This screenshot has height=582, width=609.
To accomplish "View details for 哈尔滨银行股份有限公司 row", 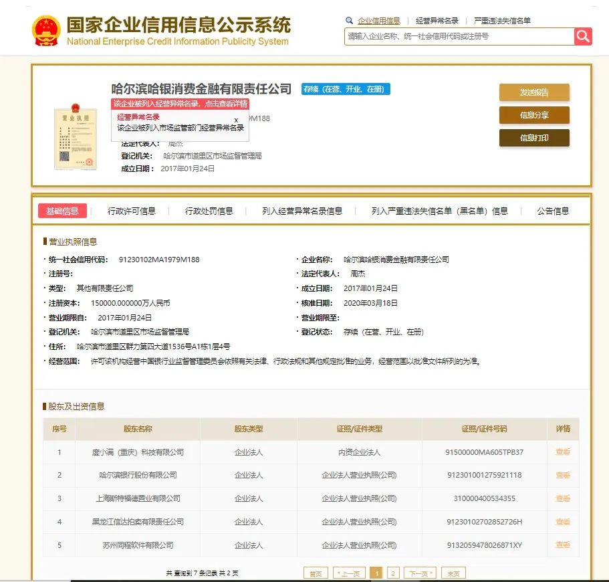I will pyautogui.click(x=563, y=475).
